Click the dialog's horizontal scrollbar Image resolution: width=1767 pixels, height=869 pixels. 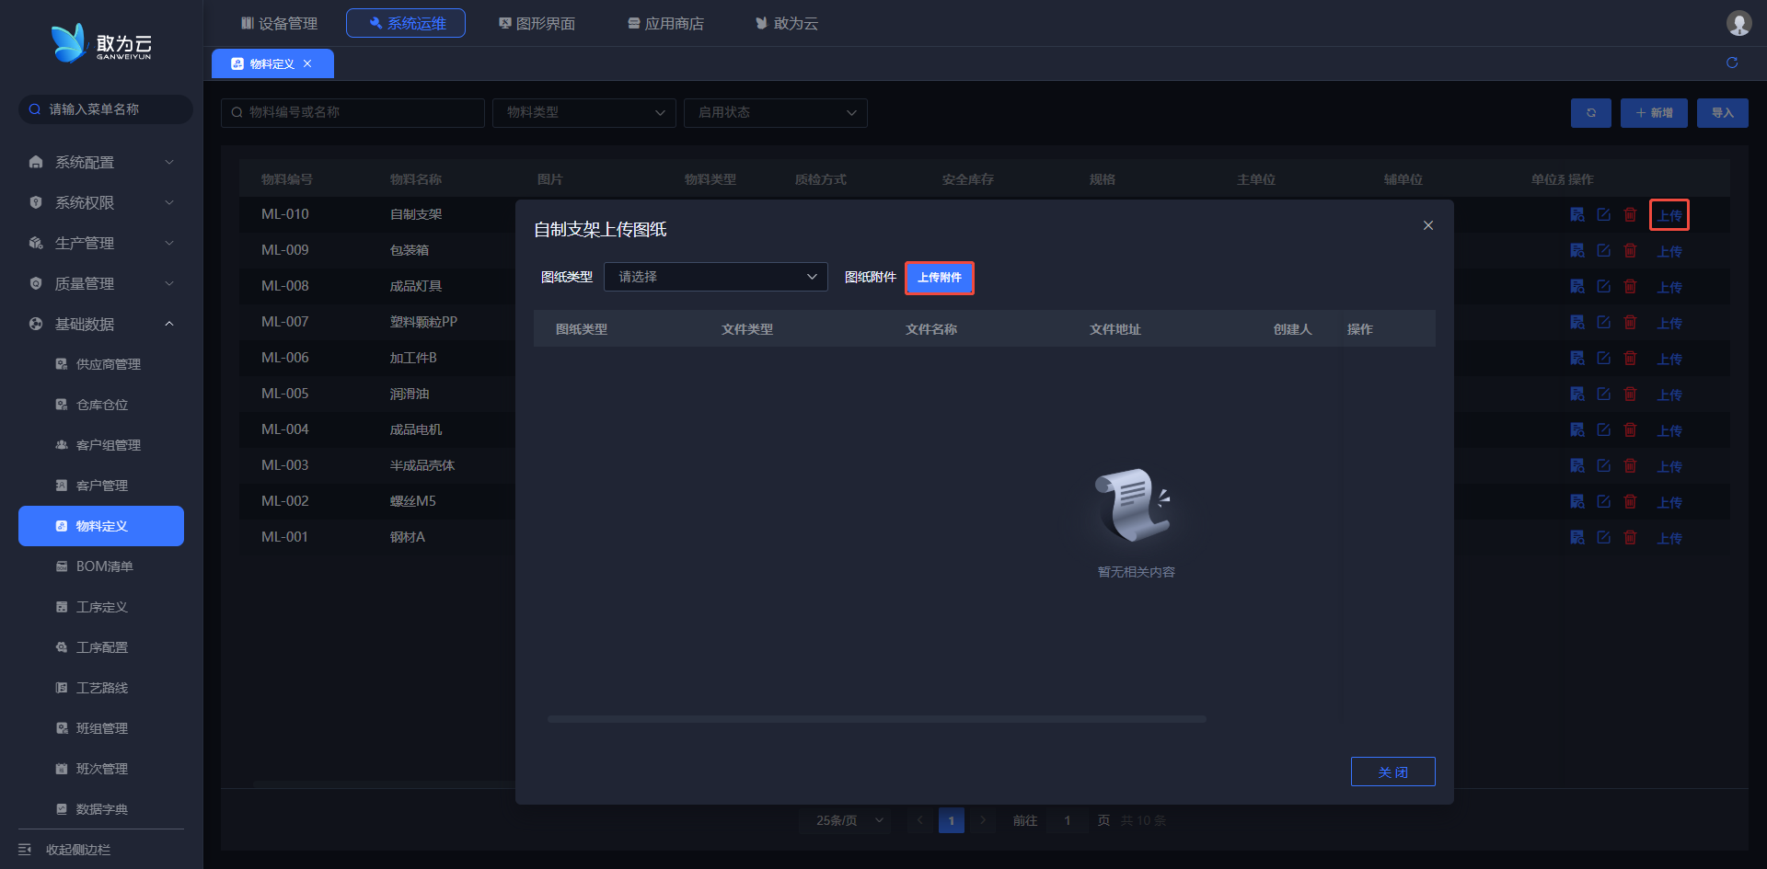coord(876,719)
